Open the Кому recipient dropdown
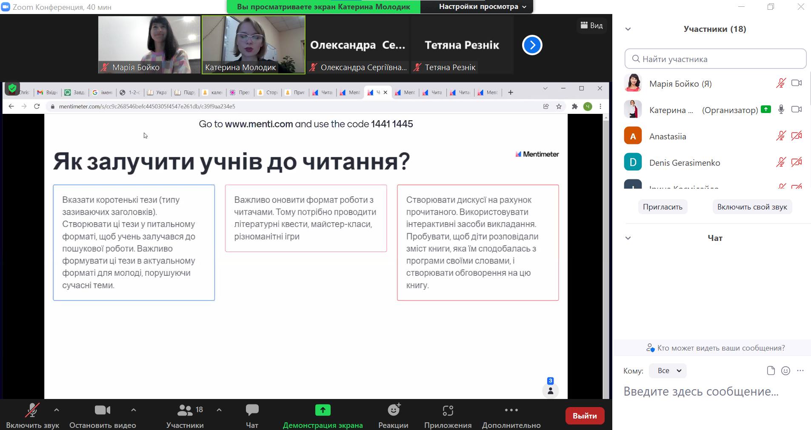The width and height of the screenshot is (811, 430). (x=667, y=371)
